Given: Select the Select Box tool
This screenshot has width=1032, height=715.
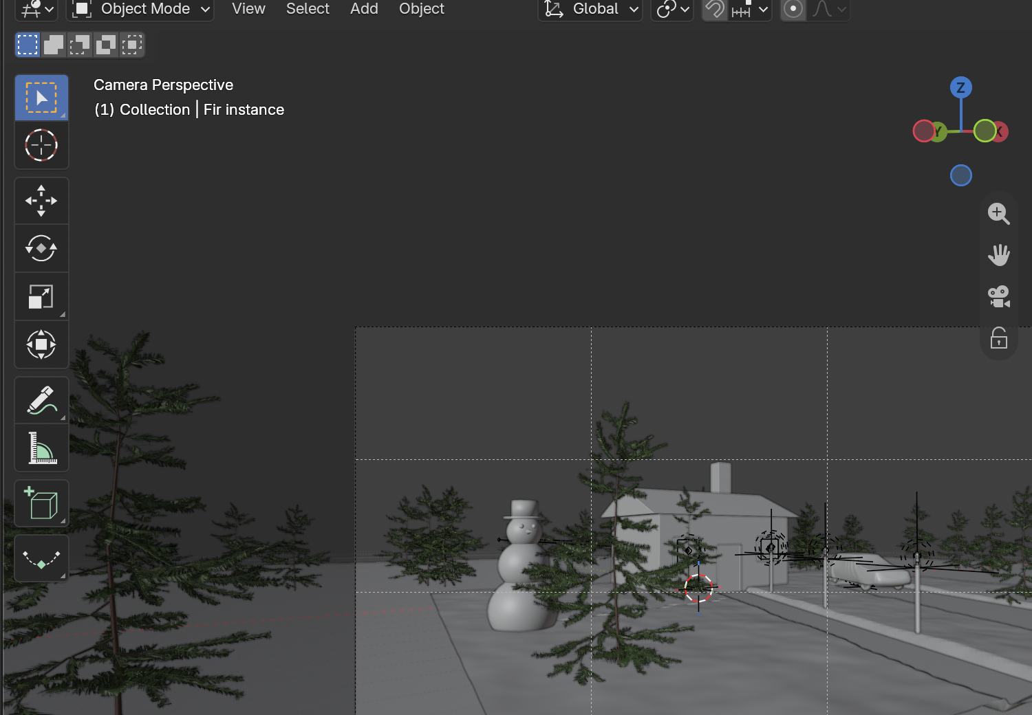Looking at the screenshot, I should tap(41, 98).
